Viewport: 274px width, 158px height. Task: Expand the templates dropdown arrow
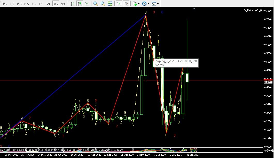(x=158, y=4)
